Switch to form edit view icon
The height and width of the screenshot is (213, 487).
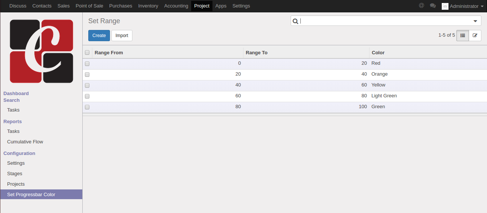475,36
